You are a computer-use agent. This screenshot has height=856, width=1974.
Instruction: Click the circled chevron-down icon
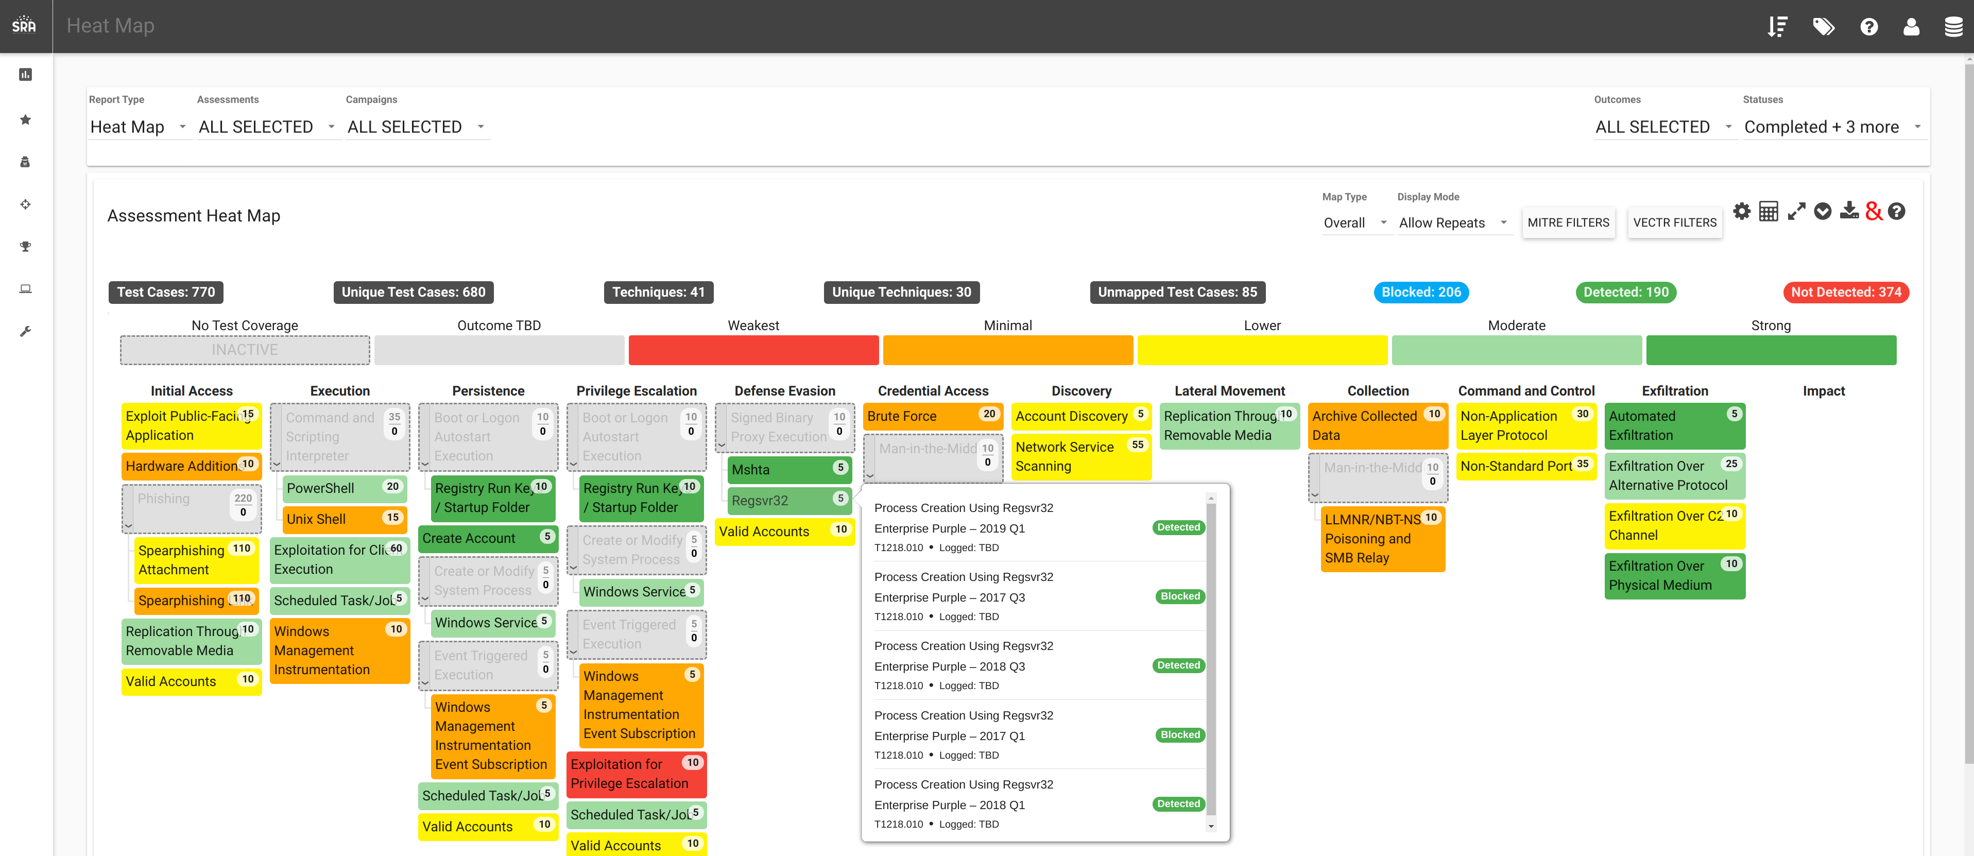point(1822,212)
